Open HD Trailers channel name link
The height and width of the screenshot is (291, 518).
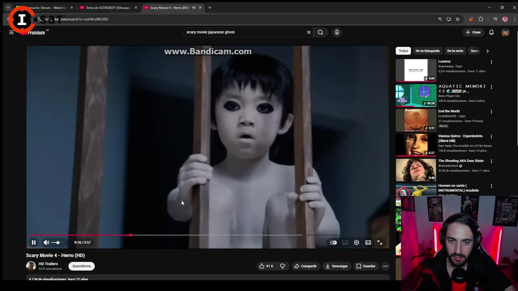click(x=48, y=264)
